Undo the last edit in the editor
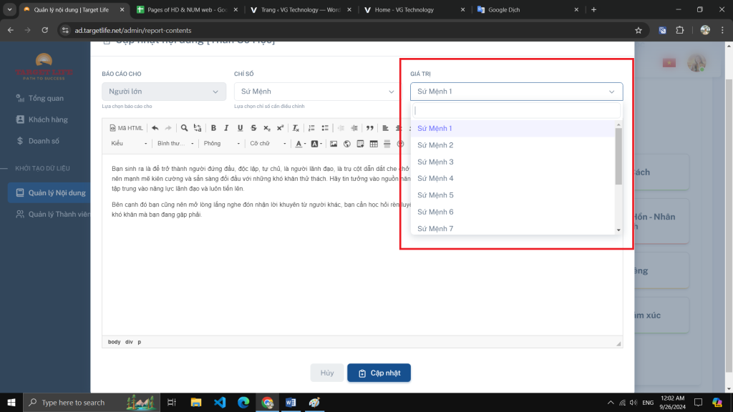Screen dimensions: 733x412 [155, 128]
